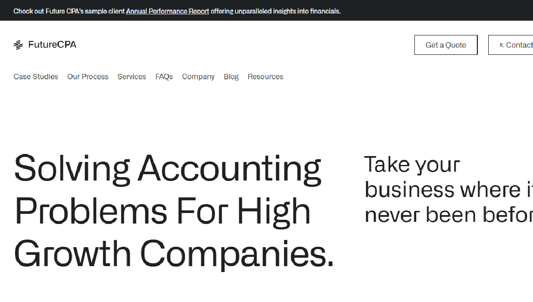Click the "Take your" subheading line
This screenshot has height=302, width=533.
click(x=412, y=164)
